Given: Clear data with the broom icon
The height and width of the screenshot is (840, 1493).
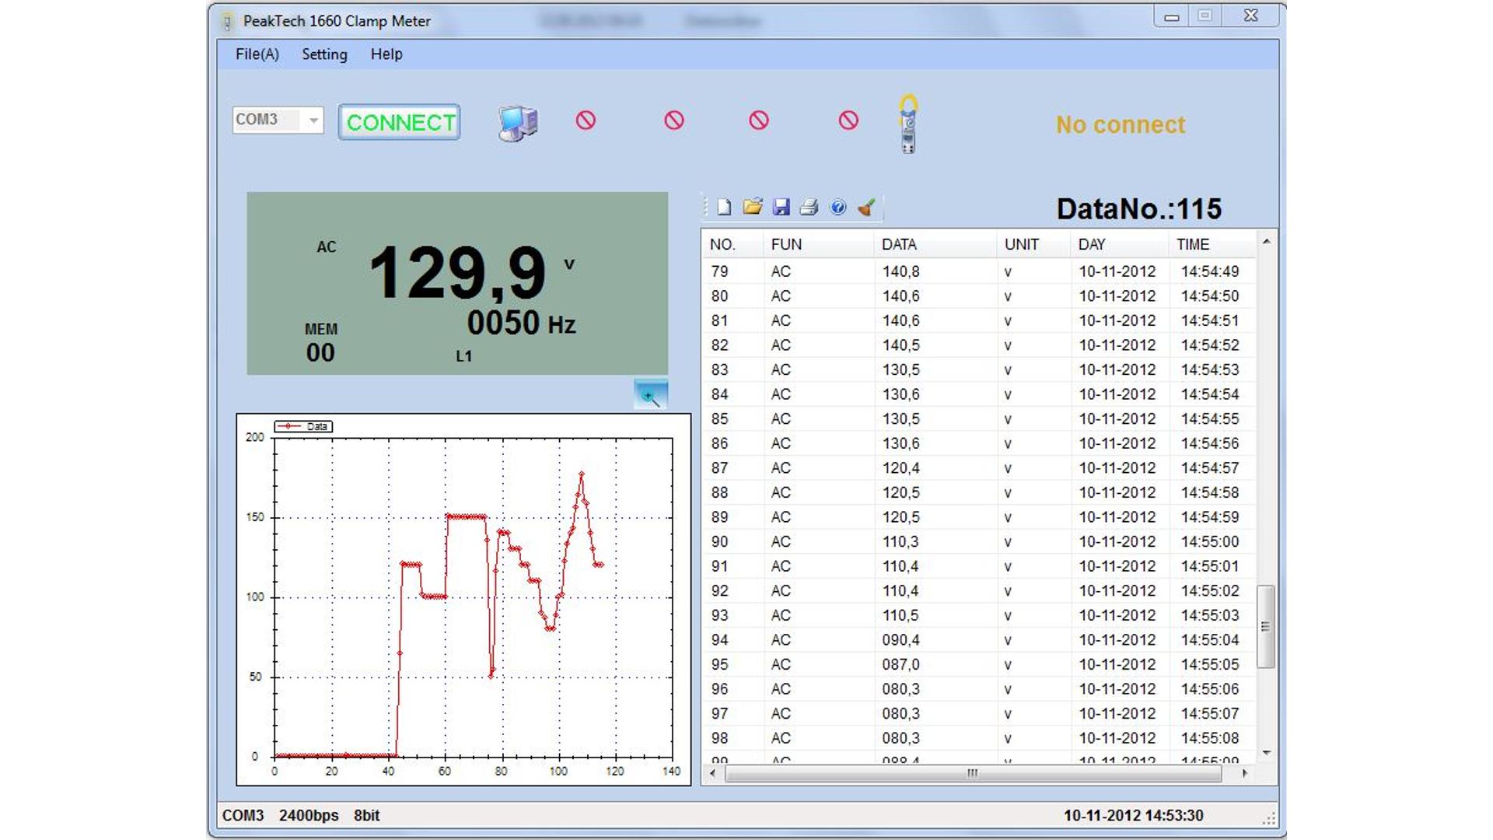Looking at the screenshot, I should coord(866,207).
